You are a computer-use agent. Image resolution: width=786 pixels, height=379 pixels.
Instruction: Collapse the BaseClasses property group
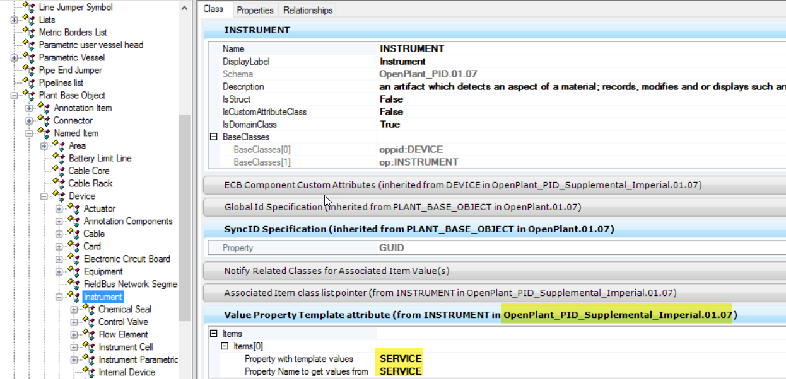point(213,137)
